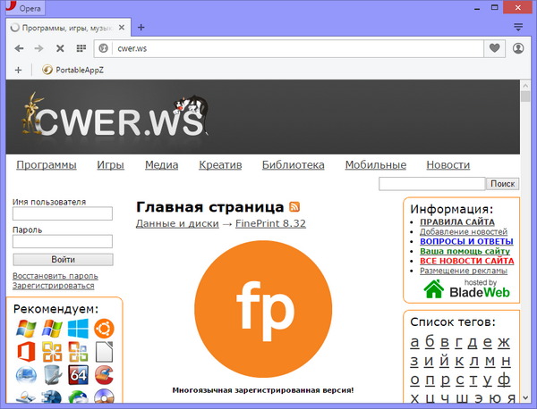Click the Ubuntu logo icon

104,329
